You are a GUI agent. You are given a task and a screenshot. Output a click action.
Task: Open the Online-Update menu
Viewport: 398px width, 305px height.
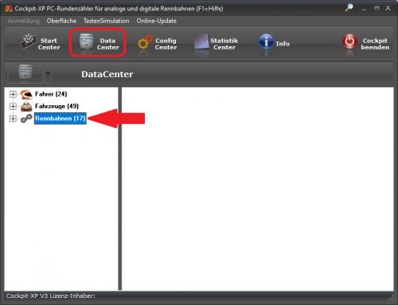(157, 21)
